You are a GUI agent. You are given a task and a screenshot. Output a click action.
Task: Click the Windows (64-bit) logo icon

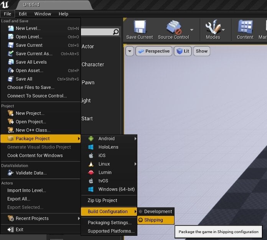(91, 189)
